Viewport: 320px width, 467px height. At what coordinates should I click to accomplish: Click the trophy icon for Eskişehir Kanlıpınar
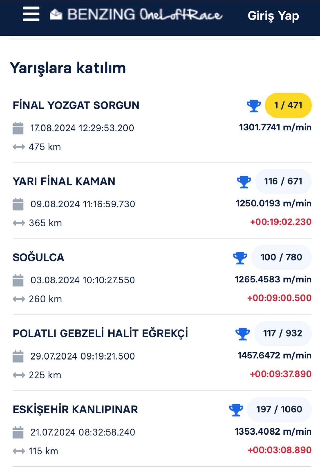pyautogui.click(x=236, y=410)
